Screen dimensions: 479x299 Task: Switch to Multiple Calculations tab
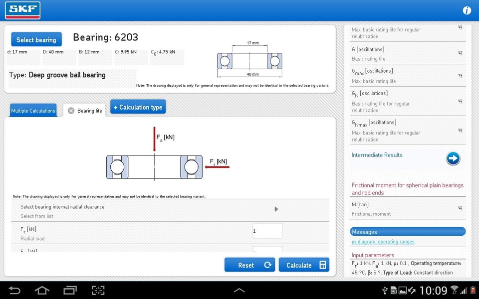click(x=33, y=111)
